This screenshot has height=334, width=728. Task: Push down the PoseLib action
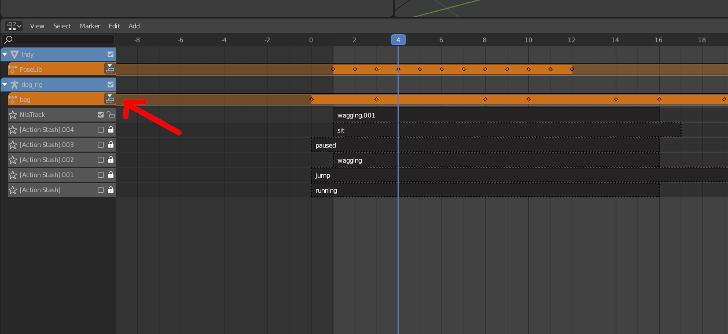tap(109, 69)
